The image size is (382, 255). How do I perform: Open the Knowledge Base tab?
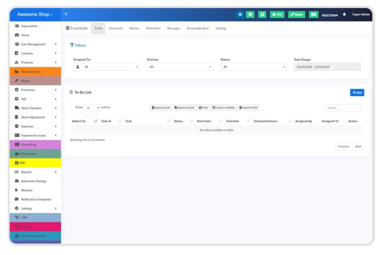point(198,28)
